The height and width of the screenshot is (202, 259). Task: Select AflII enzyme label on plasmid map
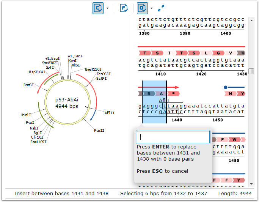tap(109, 113)
